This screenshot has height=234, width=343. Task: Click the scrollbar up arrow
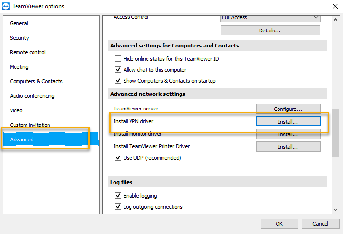pos(335,20)
